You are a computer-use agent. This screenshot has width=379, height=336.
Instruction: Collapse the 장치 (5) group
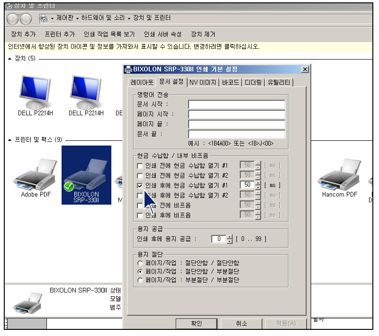[x=9, y=59]
